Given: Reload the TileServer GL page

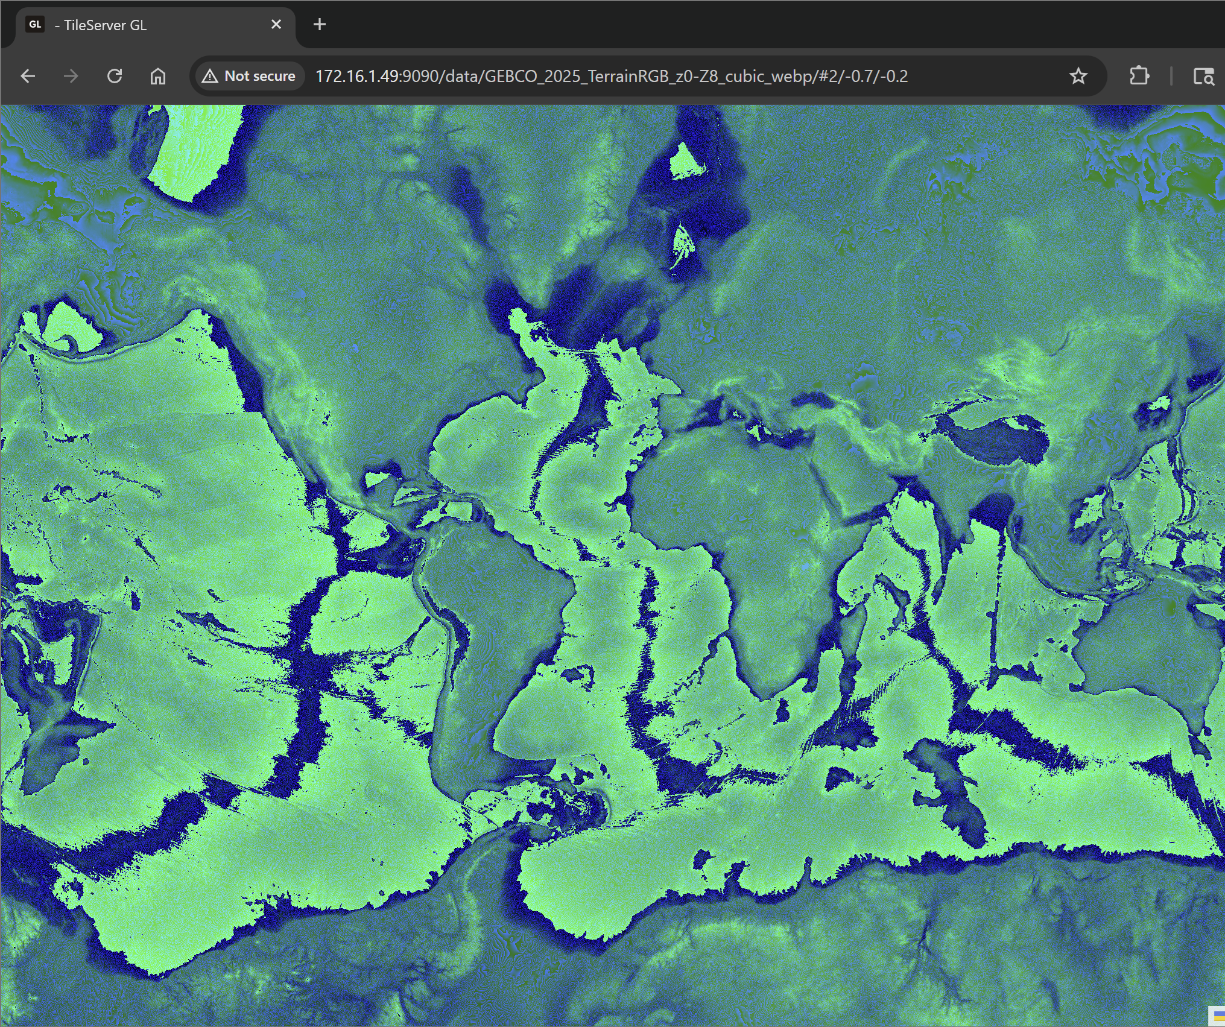Looking at the screenshot, I should [115, 76].
